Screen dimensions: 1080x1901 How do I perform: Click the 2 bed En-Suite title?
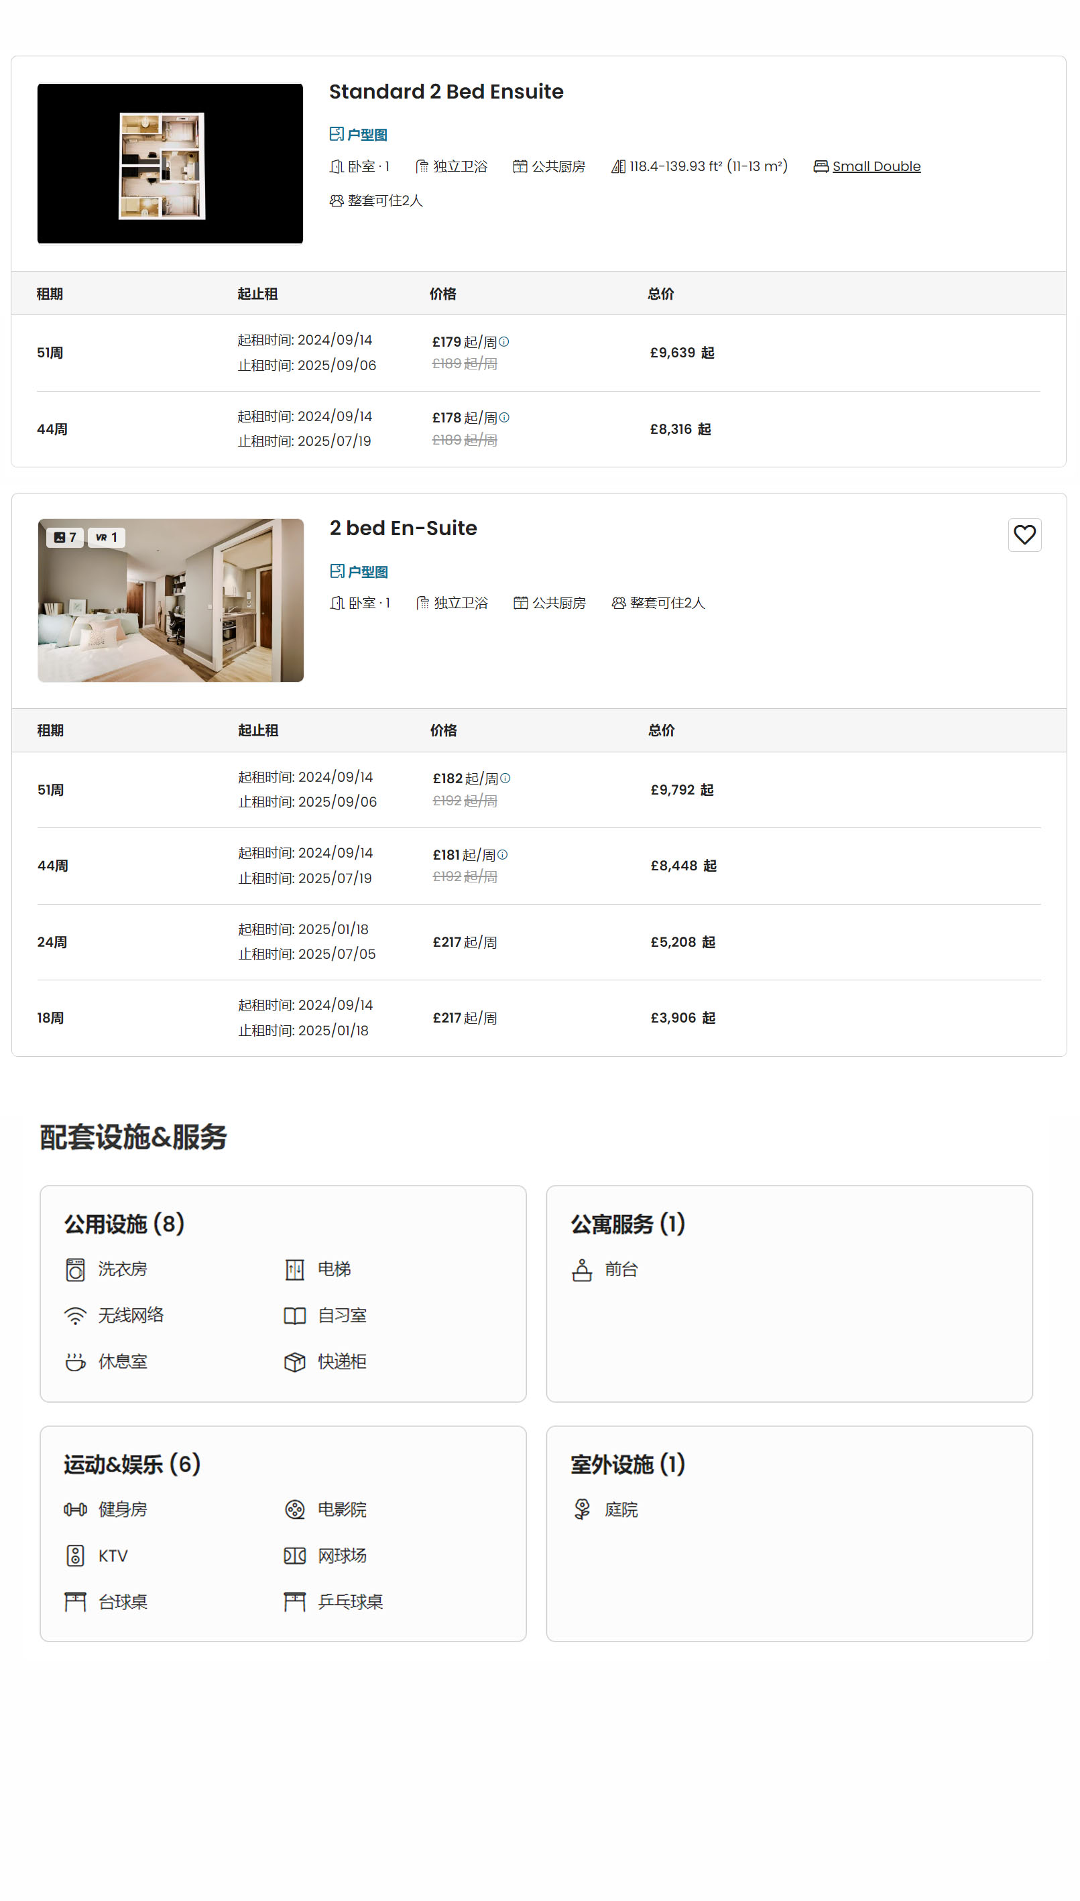(x=403, y=528)
